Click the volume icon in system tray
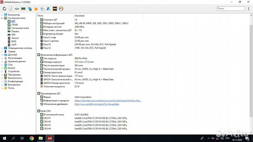The width and height of the screenshot is (253, 142). tap(222, 138)
